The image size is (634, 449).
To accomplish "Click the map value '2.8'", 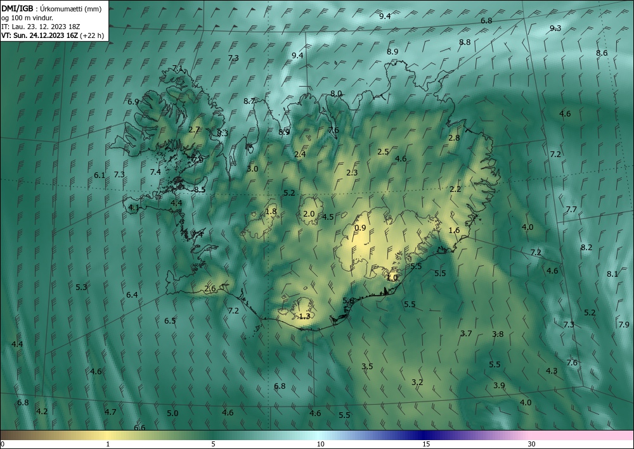I will 454,137.
